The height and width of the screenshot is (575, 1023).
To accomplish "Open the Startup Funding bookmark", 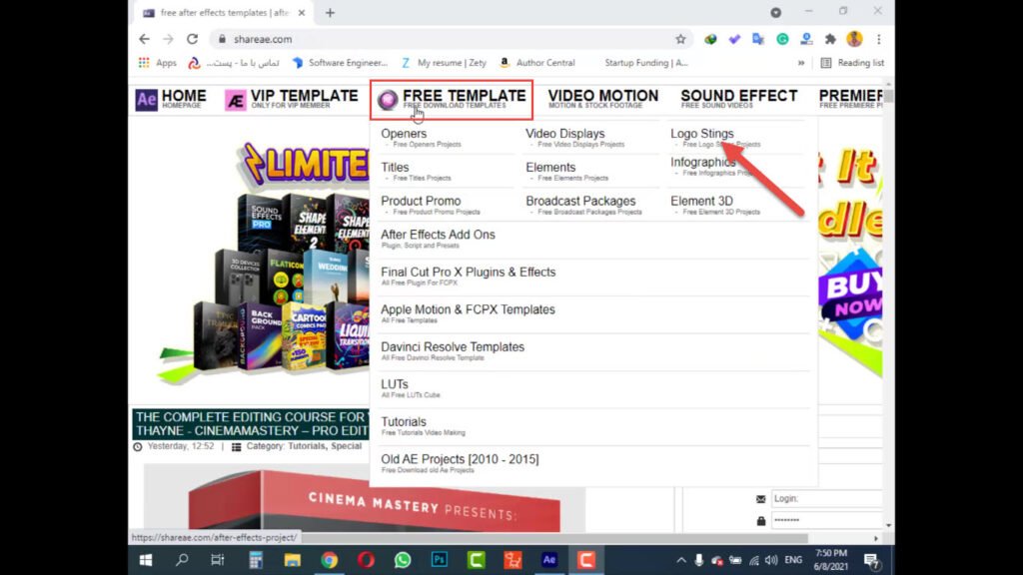I will 646,63.
